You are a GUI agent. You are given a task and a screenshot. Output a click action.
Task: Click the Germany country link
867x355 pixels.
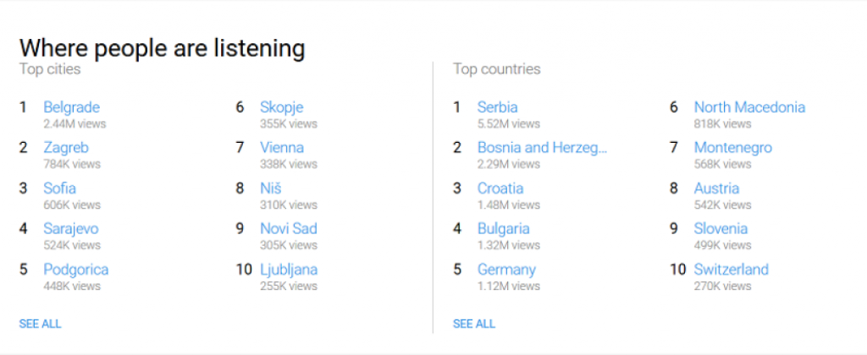click(506, 270)
